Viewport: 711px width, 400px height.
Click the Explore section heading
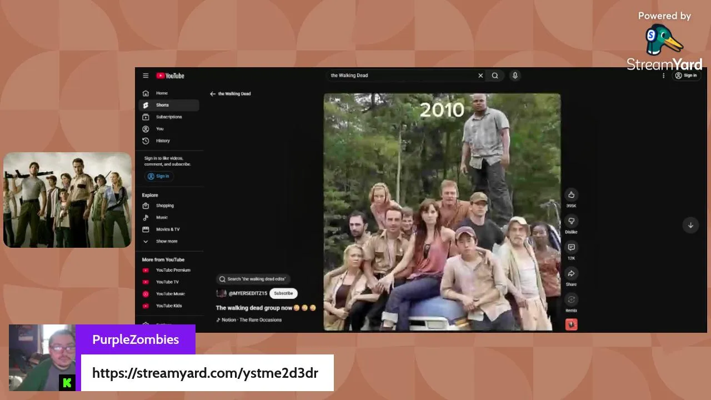150,195
